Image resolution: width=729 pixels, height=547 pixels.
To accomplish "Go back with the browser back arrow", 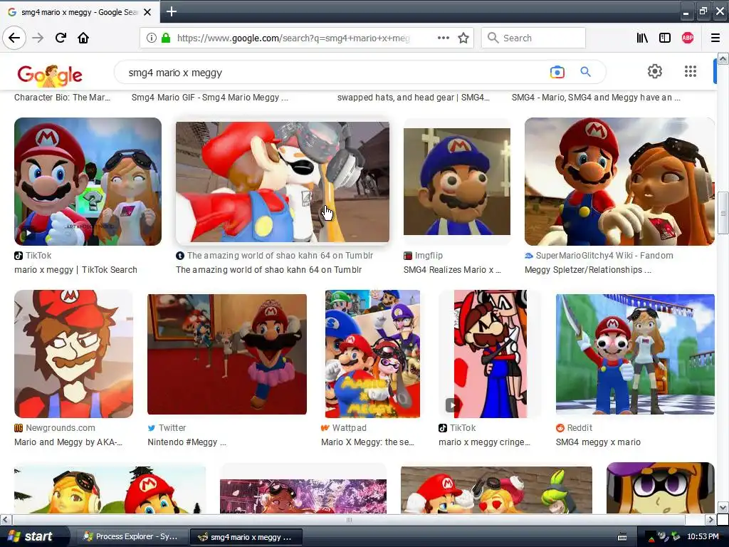I will click(x=14, y=38).
